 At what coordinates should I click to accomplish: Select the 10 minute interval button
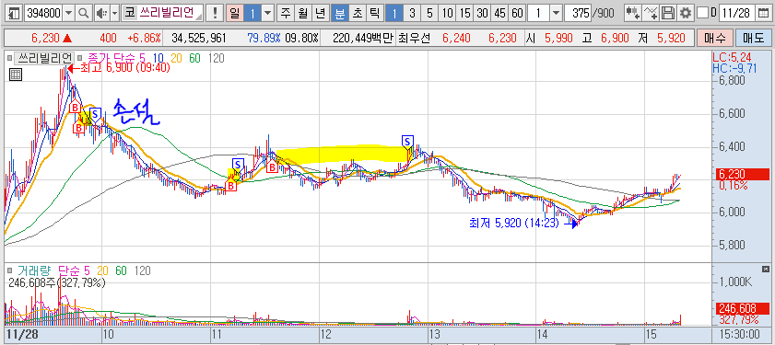coord(447,13)
